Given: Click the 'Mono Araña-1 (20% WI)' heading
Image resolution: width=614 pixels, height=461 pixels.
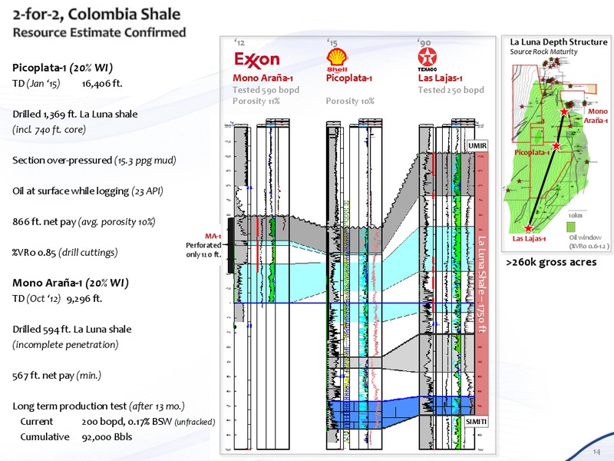Looking at the screenshot, I should 71,283.
